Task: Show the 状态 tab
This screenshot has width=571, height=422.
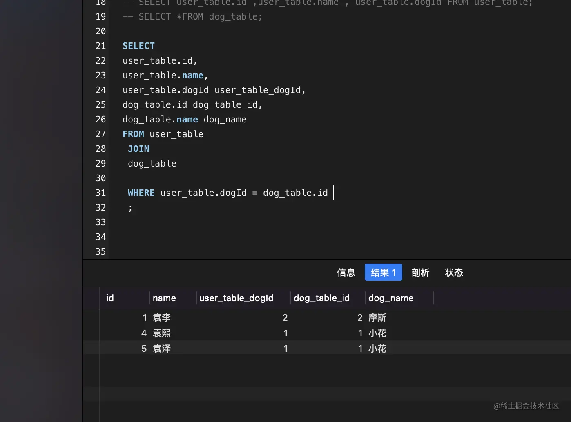Action: pyautogui.click(x=454, y=273)
